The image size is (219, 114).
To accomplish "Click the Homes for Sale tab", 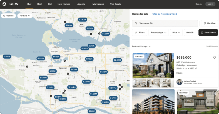I will [x=140, y=14].
